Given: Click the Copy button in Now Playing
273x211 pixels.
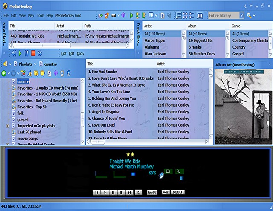Looking at the screenshot, I should 81,54.
